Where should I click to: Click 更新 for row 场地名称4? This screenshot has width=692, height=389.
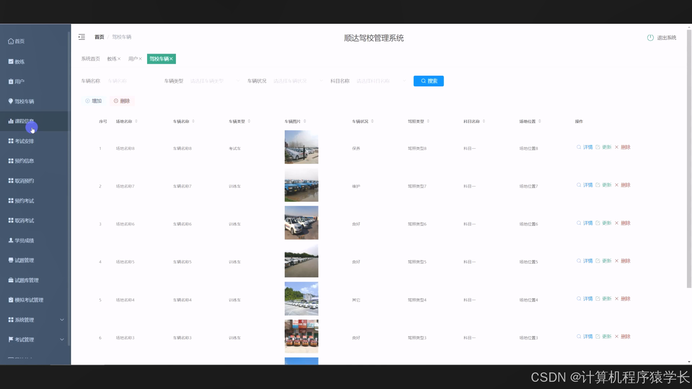coord(604,299)
